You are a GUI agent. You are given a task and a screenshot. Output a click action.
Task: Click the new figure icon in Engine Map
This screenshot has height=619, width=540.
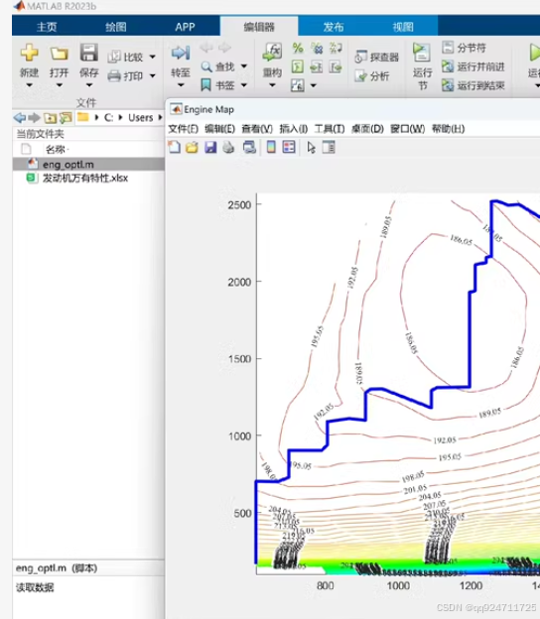coord(174,147)
